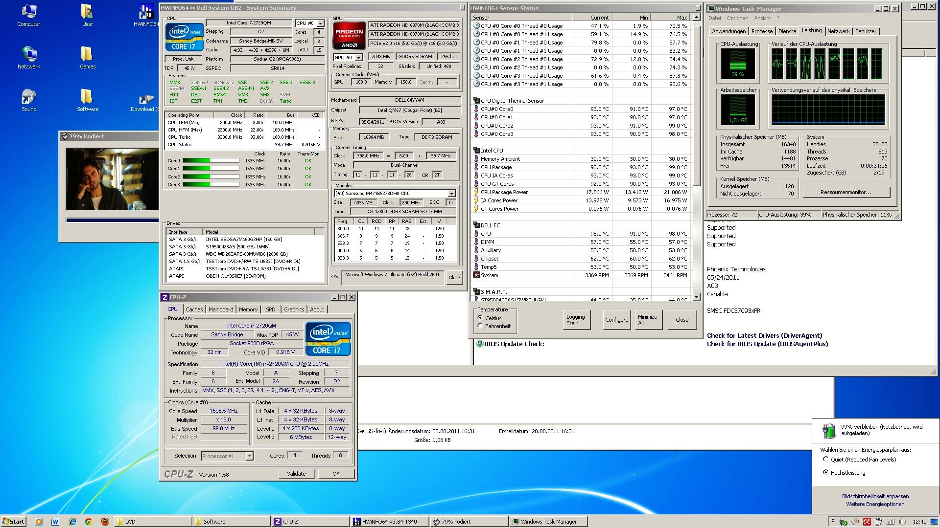Image resolution: width=940 pixels, height=528 pixels.
Task: Click the Intel Core i7 badge in CPU-Z
Action: 328,338
